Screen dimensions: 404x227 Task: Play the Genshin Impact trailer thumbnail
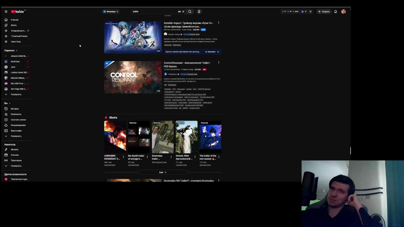pos(133,37)
